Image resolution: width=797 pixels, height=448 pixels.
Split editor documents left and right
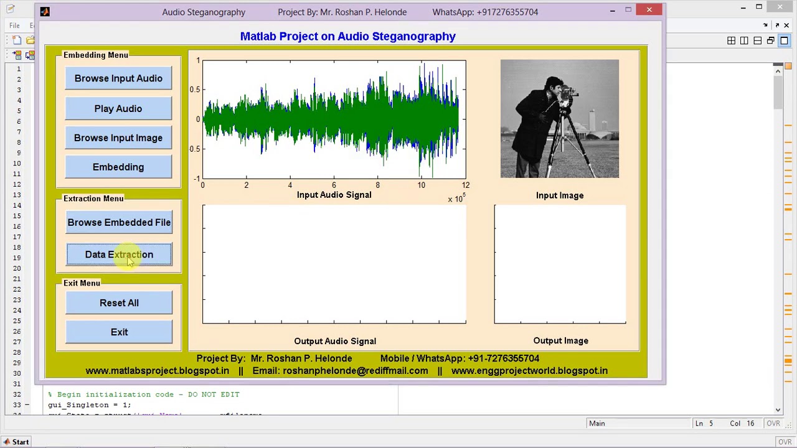(744, 41)
